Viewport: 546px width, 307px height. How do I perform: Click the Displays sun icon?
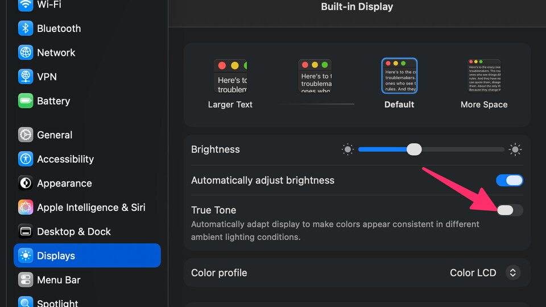point(26,255)
